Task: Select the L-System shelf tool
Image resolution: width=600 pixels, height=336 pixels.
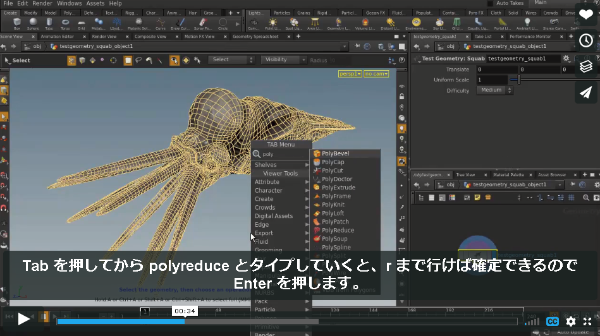Action: 116,24
